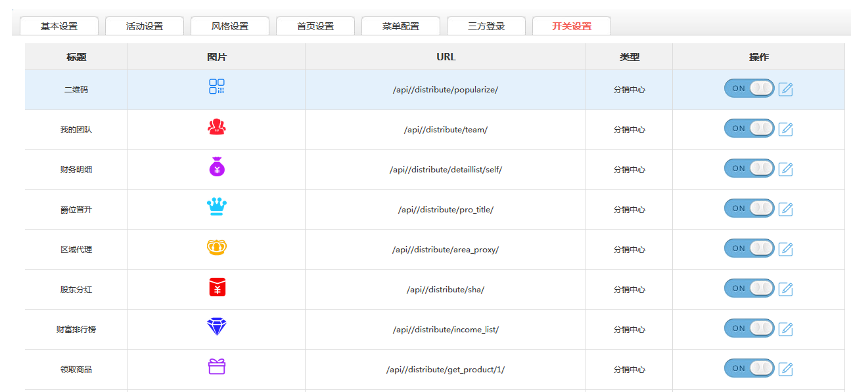Select the 三方登录 tab
851x392 pixels.
click(x=486, y=26)
